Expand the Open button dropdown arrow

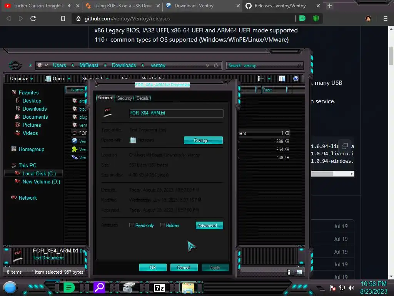[x=69, y=79]
